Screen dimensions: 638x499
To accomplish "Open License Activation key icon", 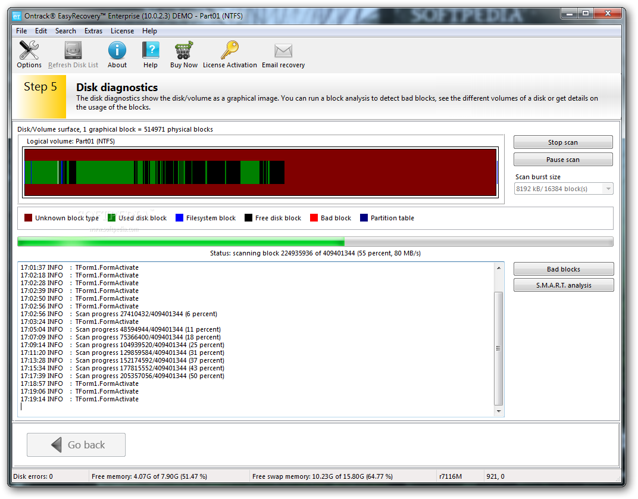I will 230,50.
